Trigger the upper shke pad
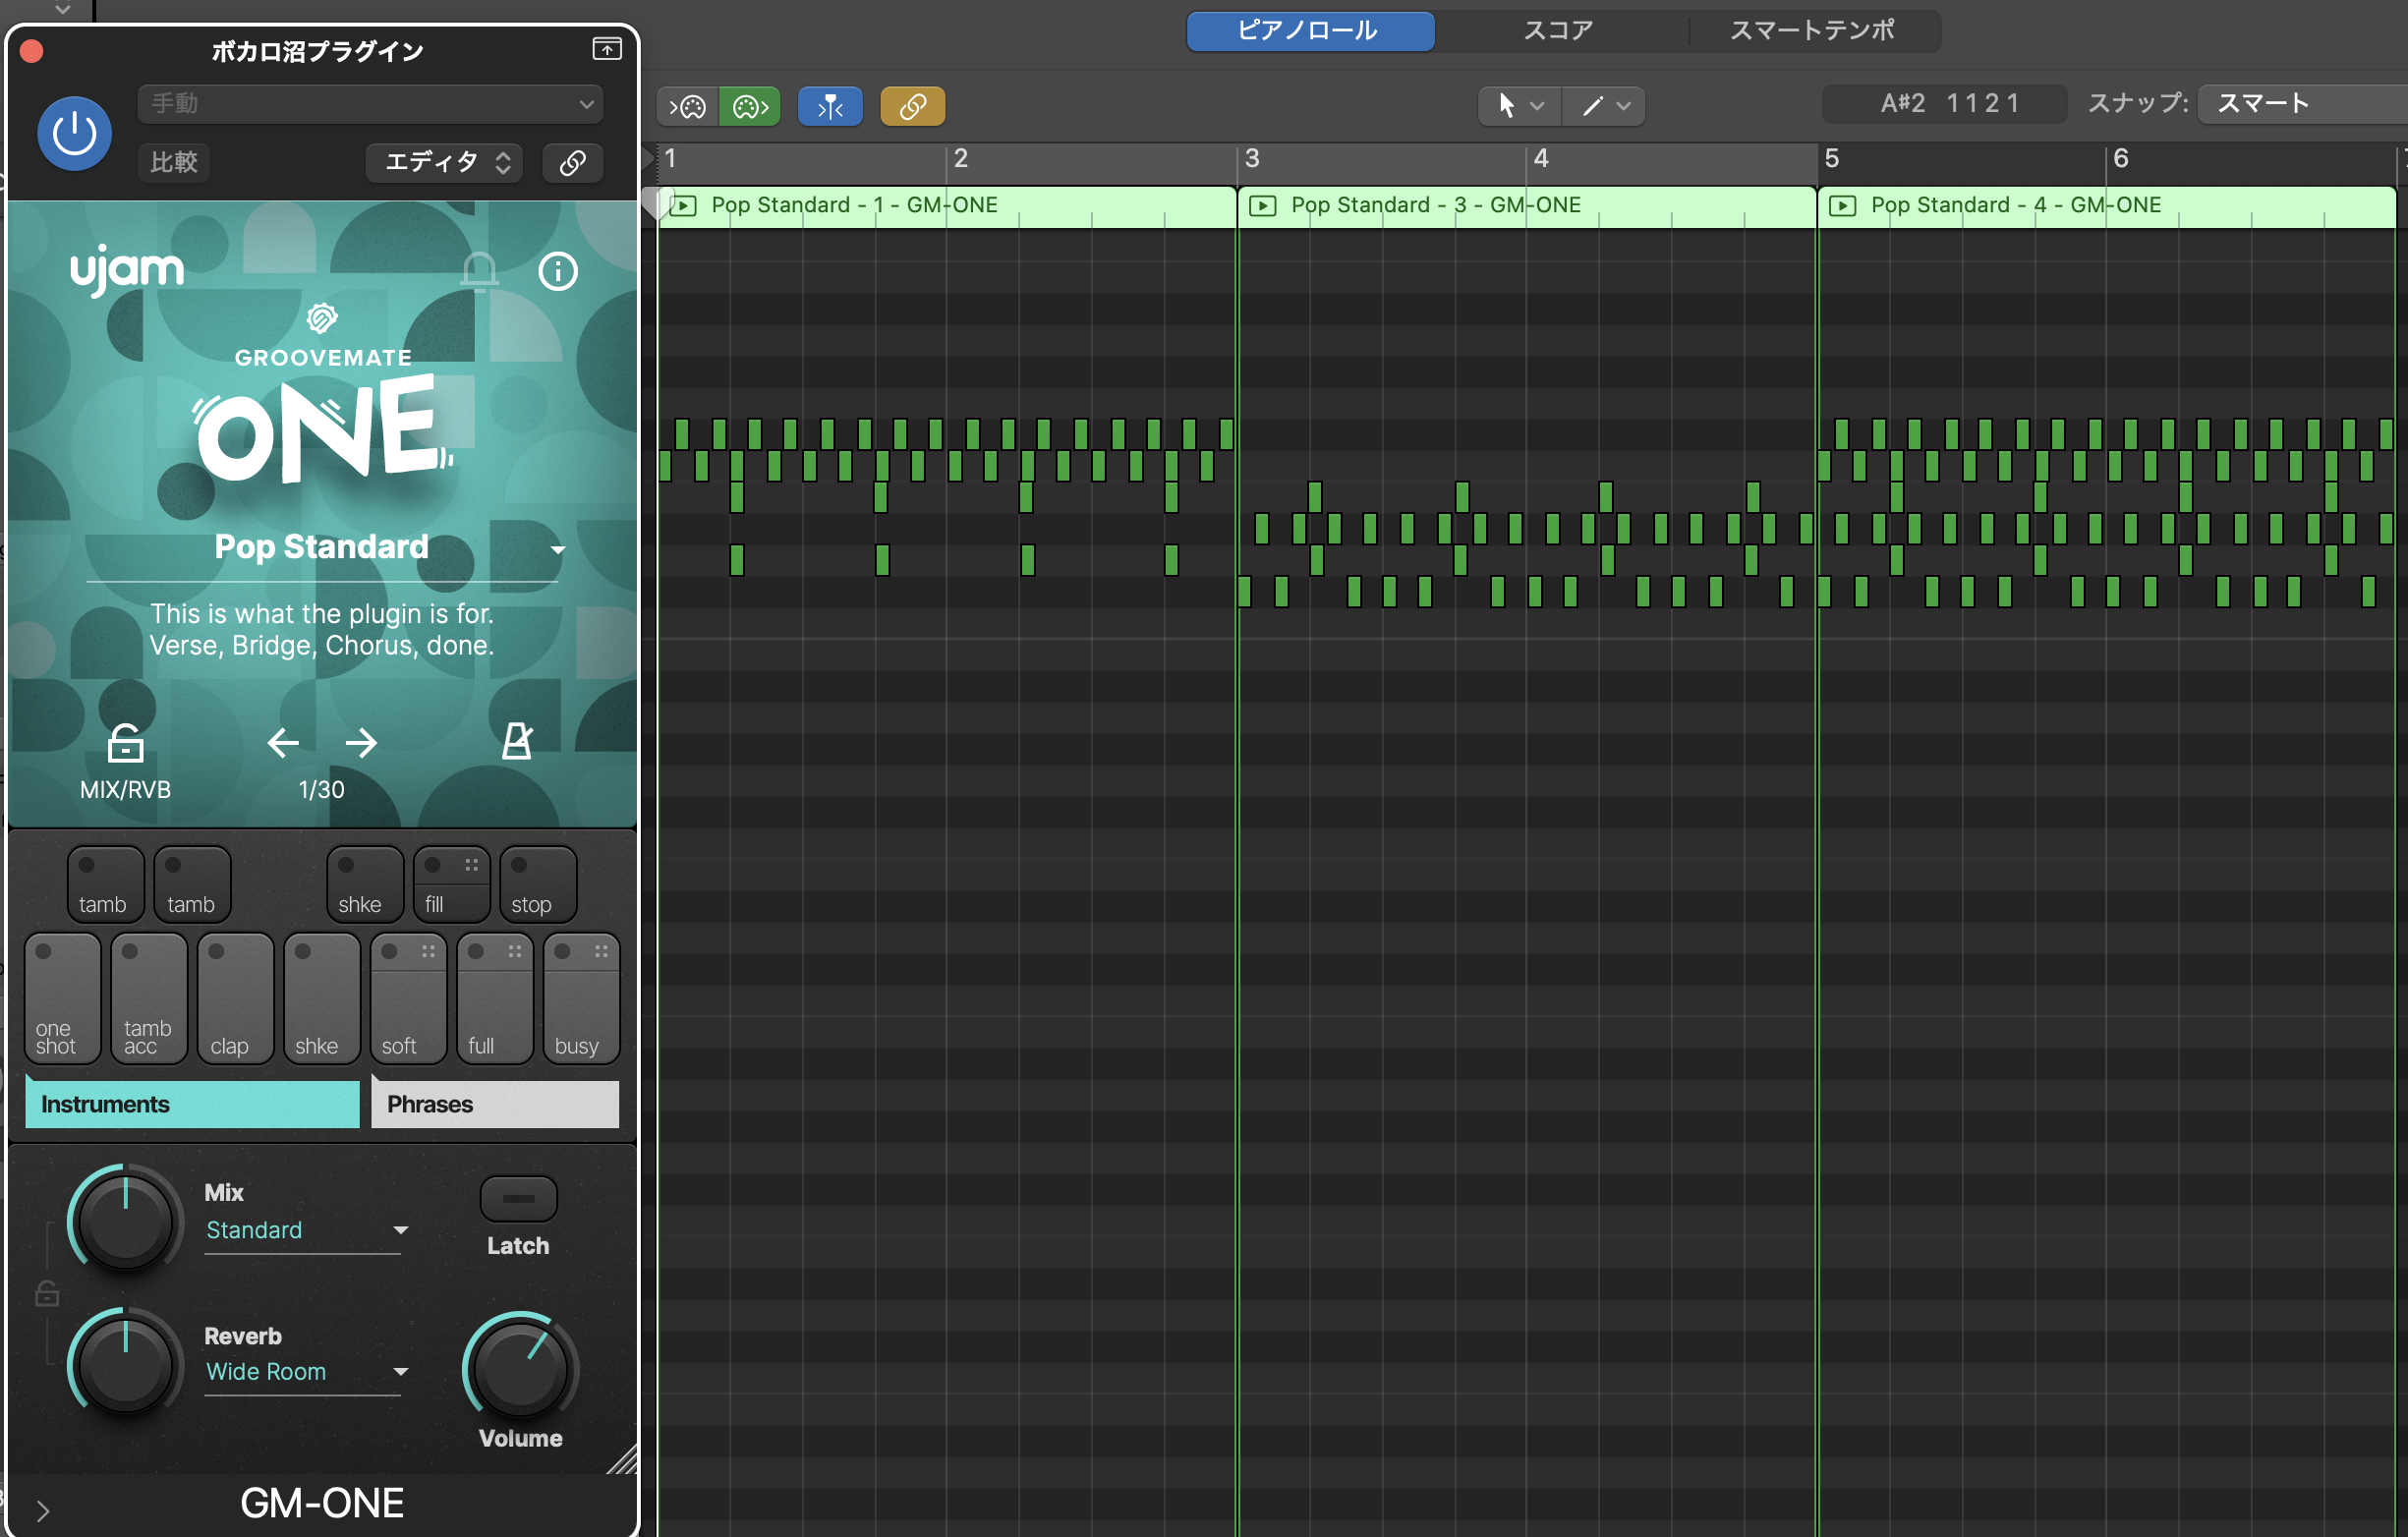This screenshot has width=2408, height=1537. click(x=365, y=884)
